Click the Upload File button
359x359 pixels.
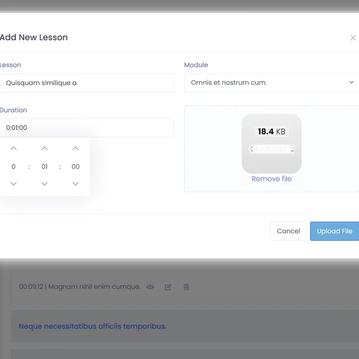[x=334, y=231]
